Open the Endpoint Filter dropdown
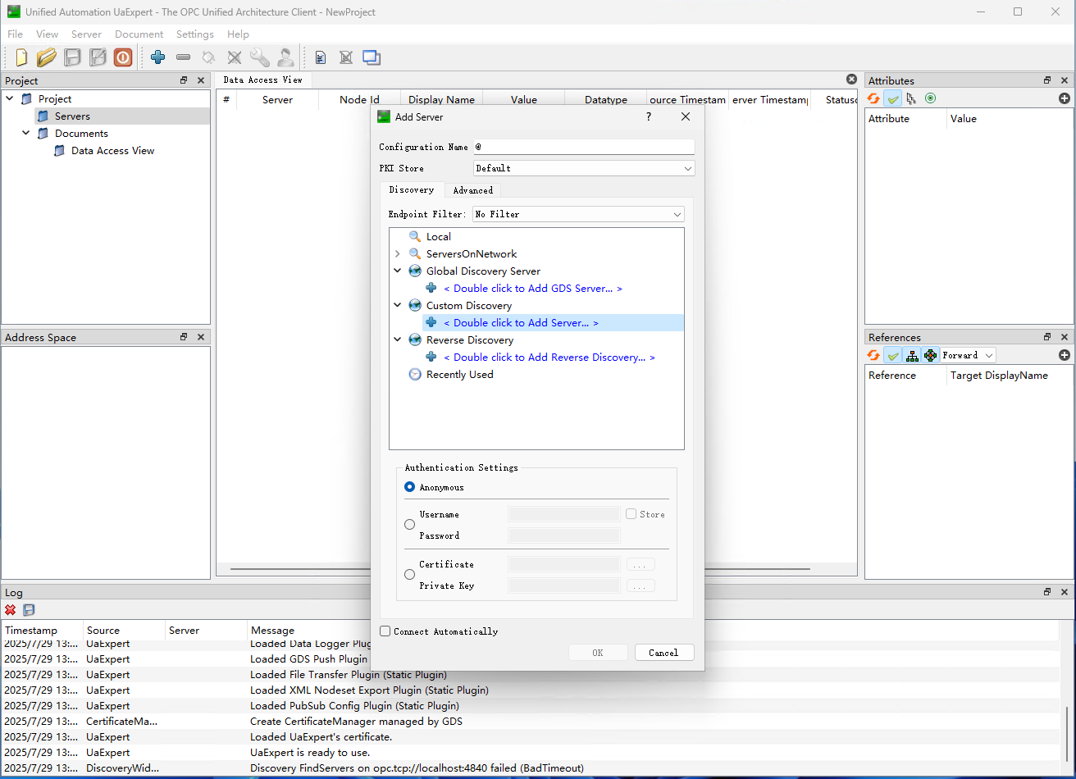Screen dimensions: 1076x779 pyautogui.click(x=578, y=214)
